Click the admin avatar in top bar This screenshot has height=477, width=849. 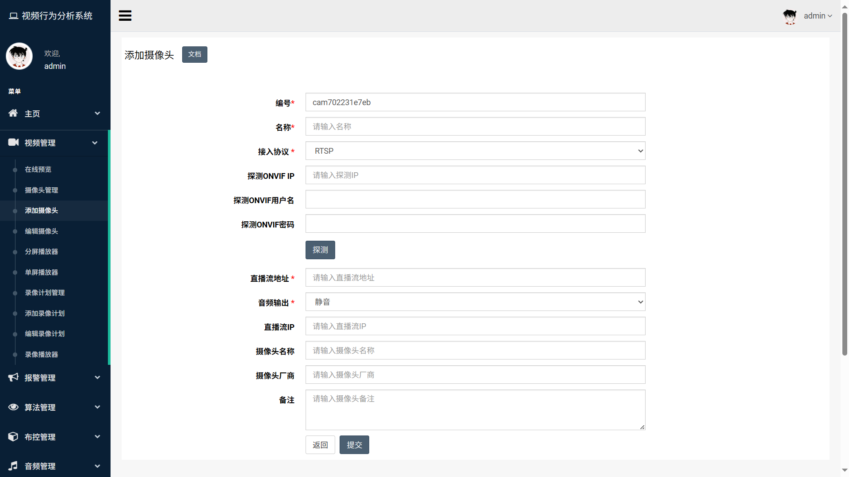tap(790, 16)
